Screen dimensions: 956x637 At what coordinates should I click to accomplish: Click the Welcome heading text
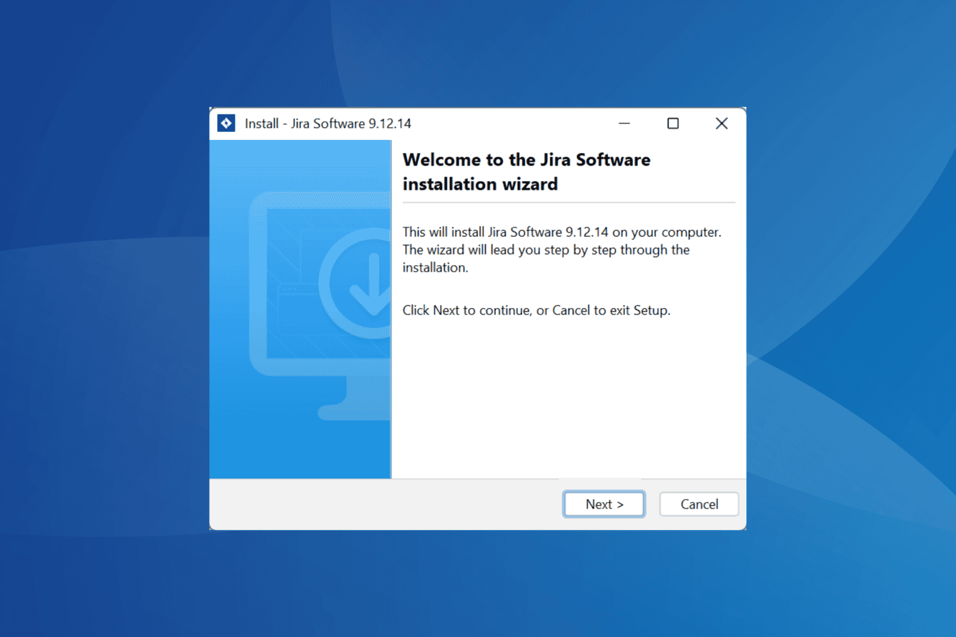(526, 172)
